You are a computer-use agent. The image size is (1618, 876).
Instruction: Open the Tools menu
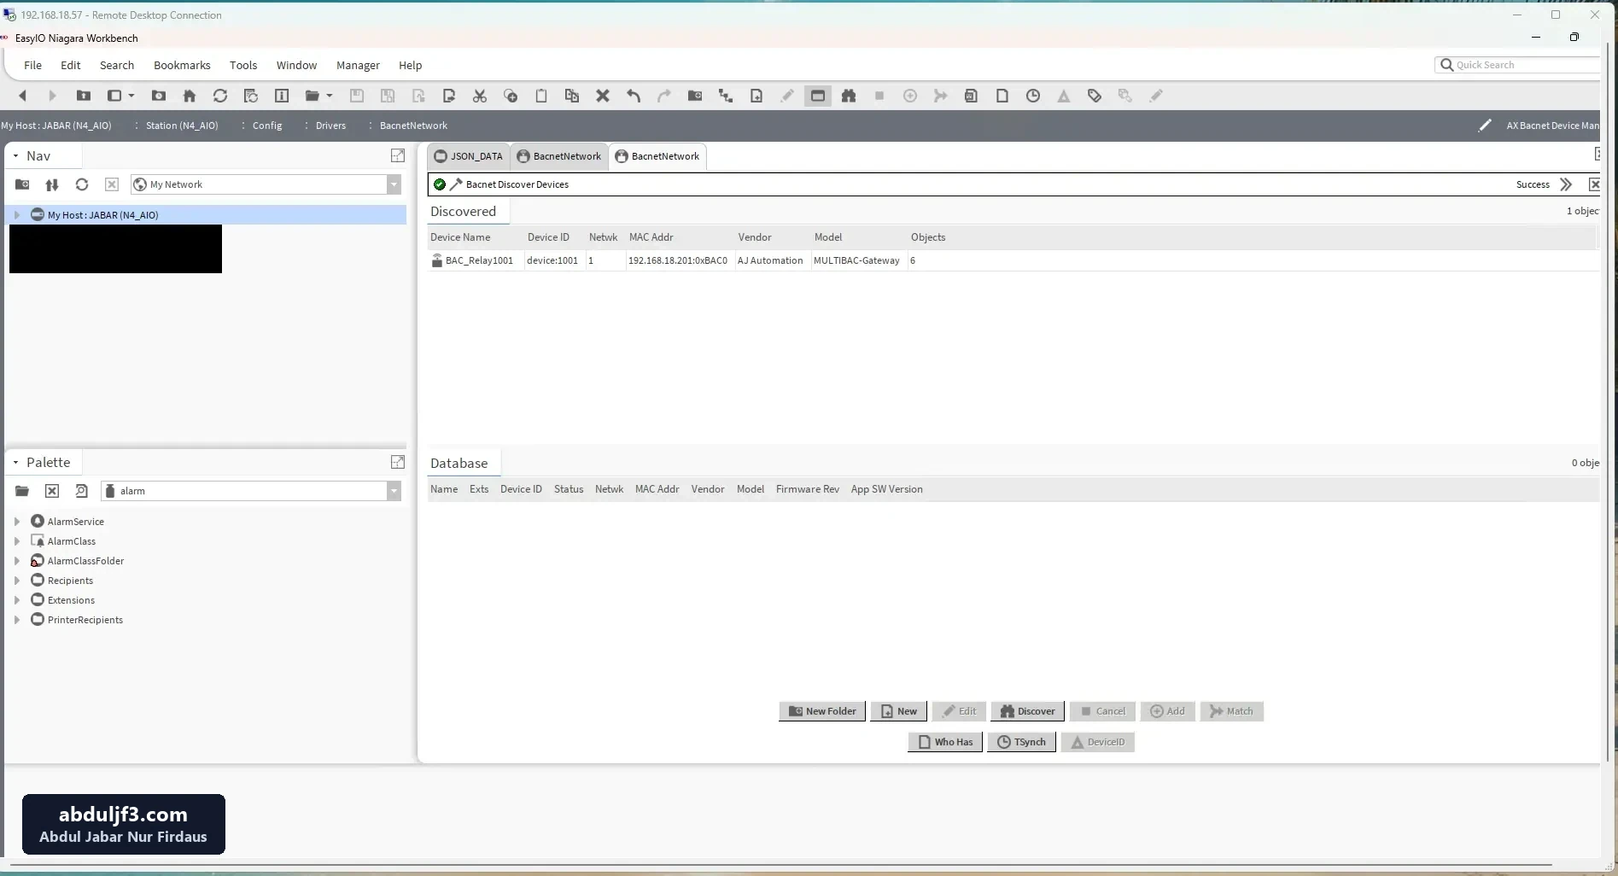243,65
